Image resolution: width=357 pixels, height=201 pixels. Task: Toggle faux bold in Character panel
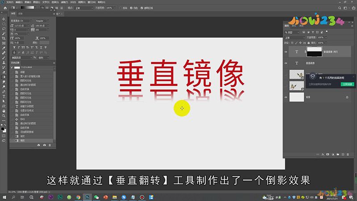(x=14, y=47)
